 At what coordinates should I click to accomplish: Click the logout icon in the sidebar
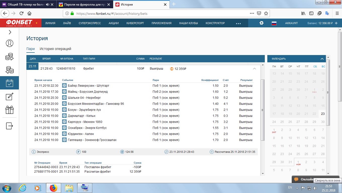9,126
